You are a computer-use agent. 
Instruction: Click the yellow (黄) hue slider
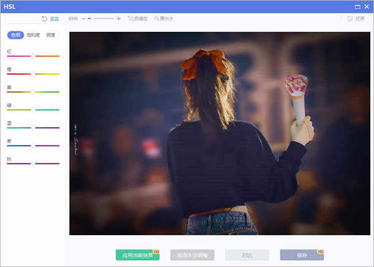(x=33, y=92)
